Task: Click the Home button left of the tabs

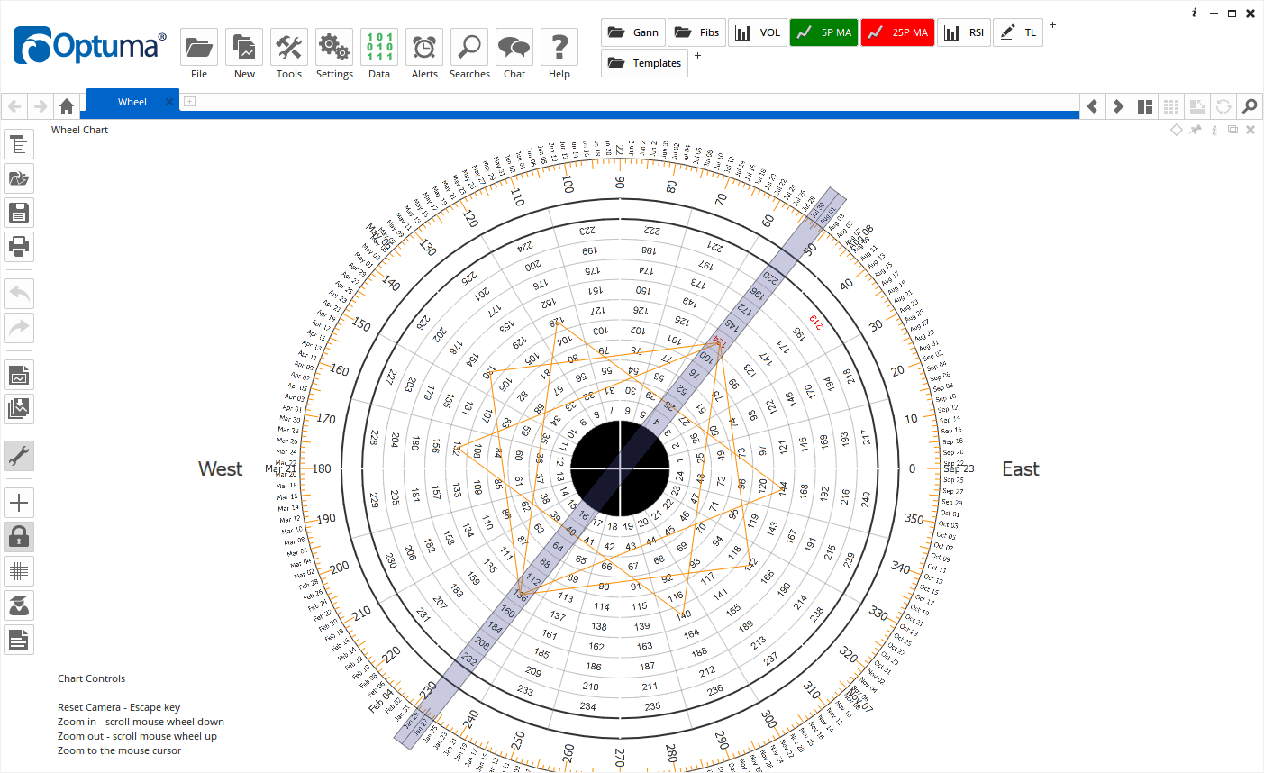Action: pos(66,105)
